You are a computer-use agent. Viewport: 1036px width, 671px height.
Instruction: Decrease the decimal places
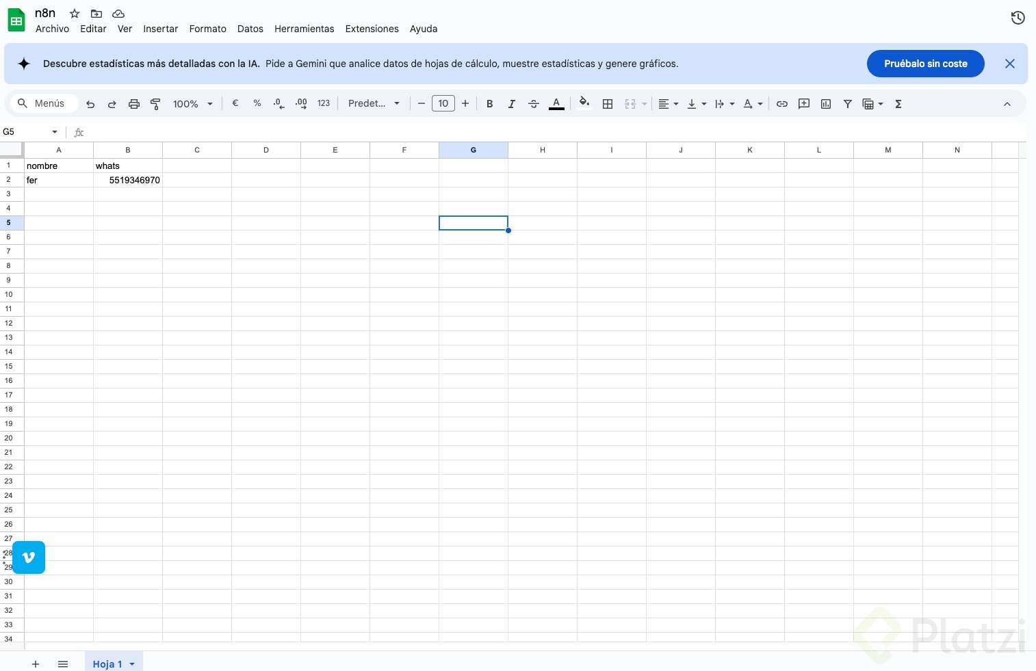[279, 103]
